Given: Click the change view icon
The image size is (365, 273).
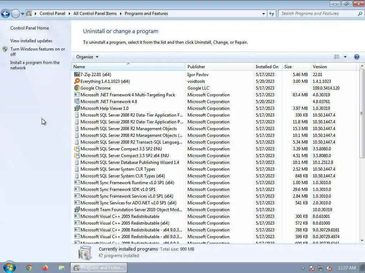Looking at the screenshot, I should (336, 57).
